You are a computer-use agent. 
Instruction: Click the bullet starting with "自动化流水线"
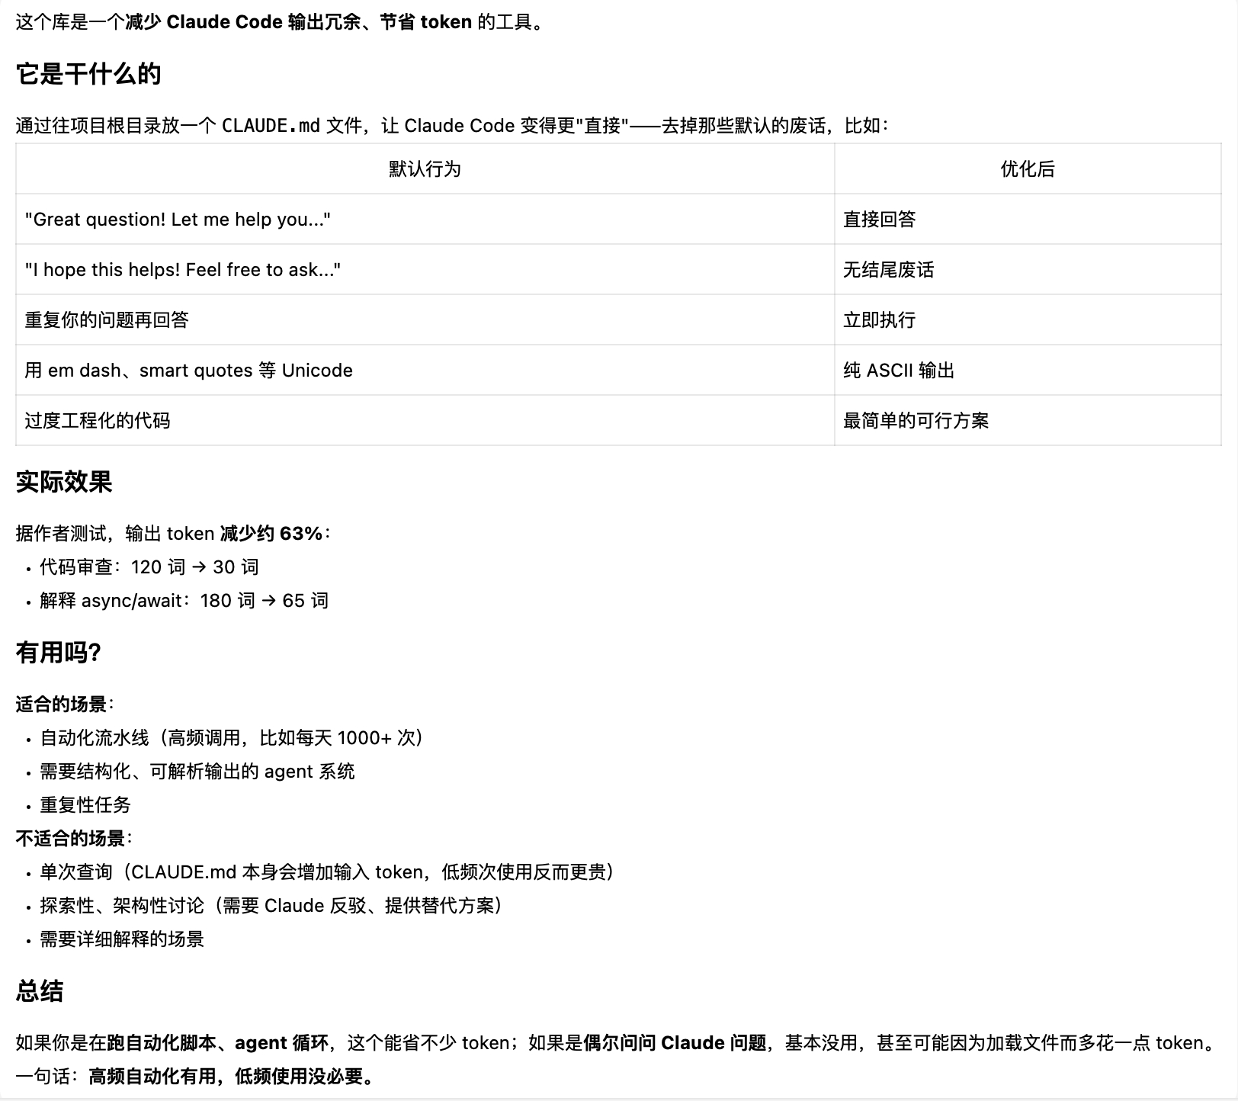[232, 738]
